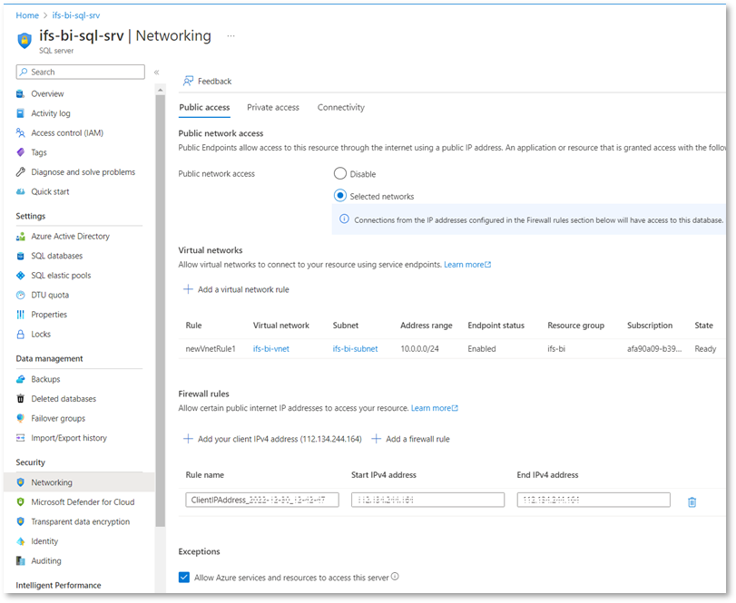Click the Locks padlock icon
736x603 pixels.
[20, 335]
